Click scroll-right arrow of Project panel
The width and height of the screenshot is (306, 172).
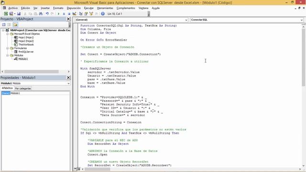[x=68, y=72]
